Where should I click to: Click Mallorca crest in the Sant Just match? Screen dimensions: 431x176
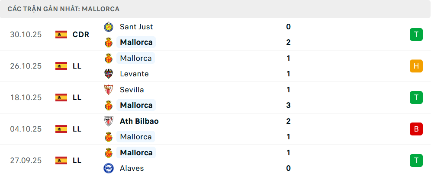pos(108,42)
